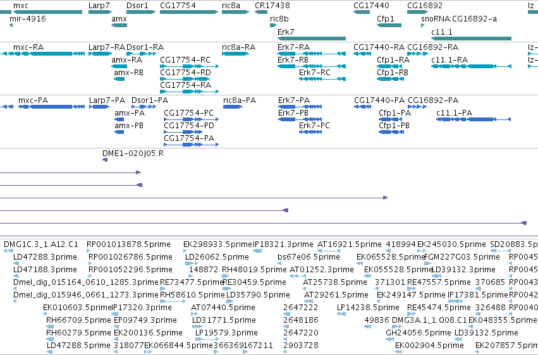The height and width of the screenshot is (355, 538).
Task: Click GH24056.5prime EST label
Action: click(419, 333)
